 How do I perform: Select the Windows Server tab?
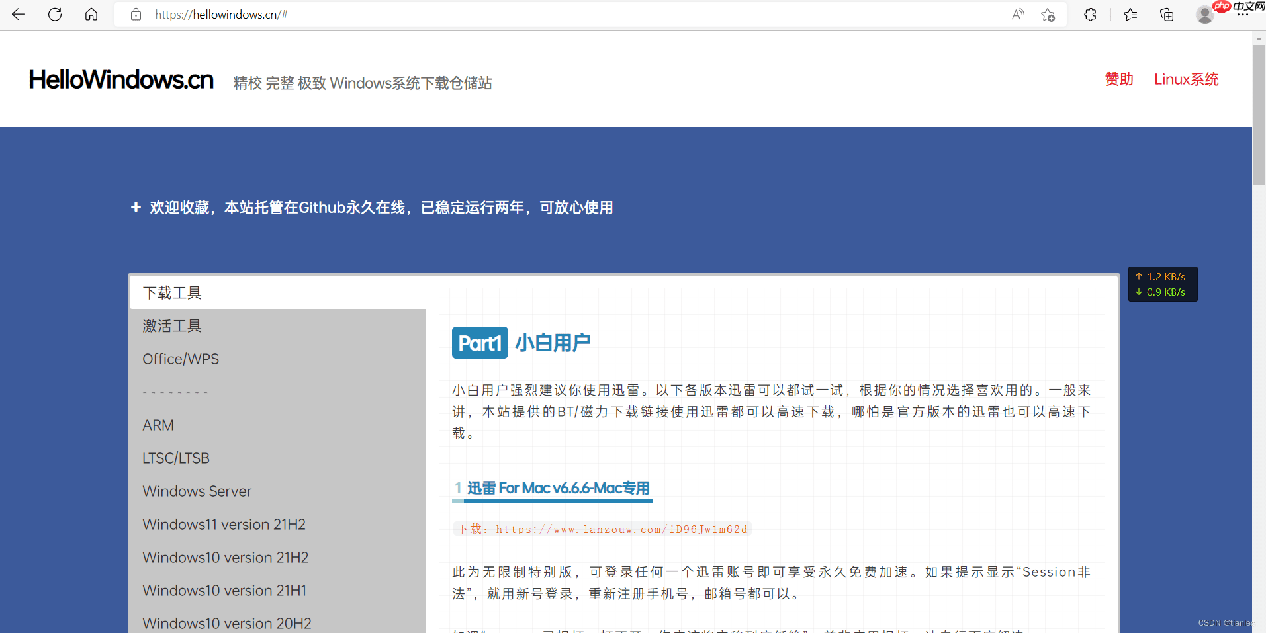point(278,491)
